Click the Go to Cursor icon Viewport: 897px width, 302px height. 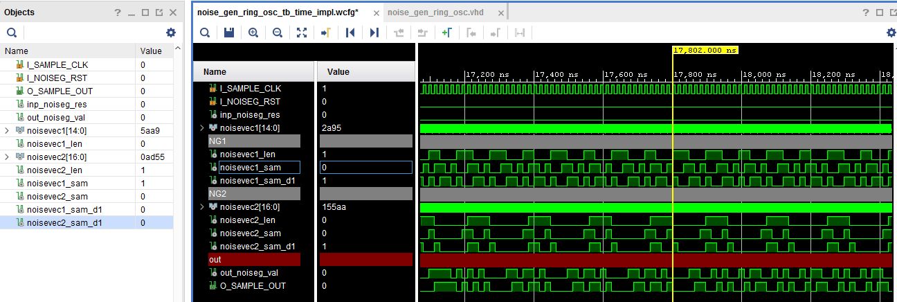(325, 33)
